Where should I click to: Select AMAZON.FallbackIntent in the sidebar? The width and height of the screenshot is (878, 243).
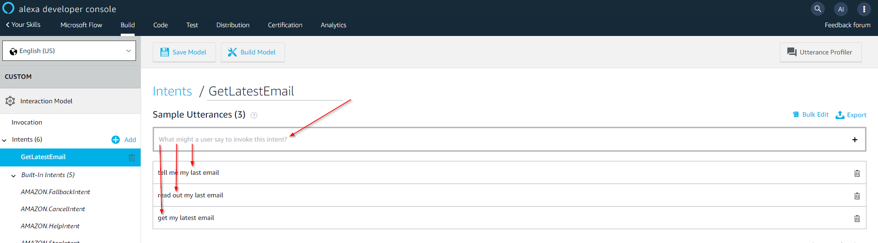56,192
